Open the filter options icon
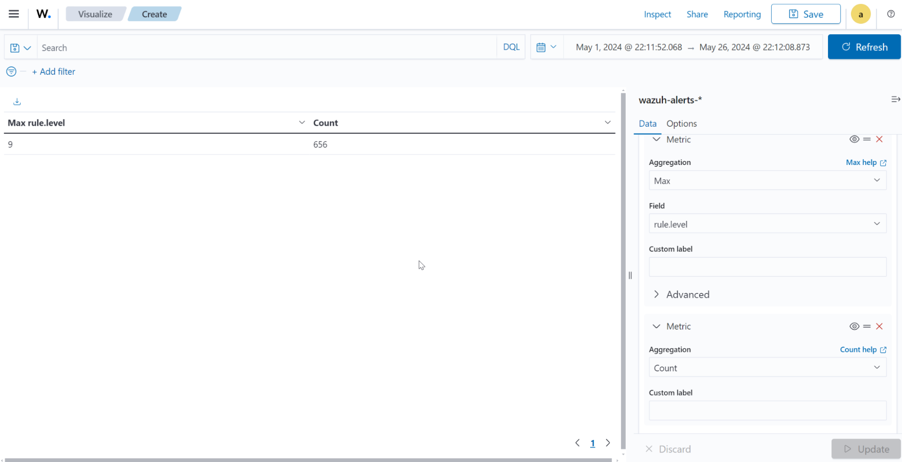 11,71
